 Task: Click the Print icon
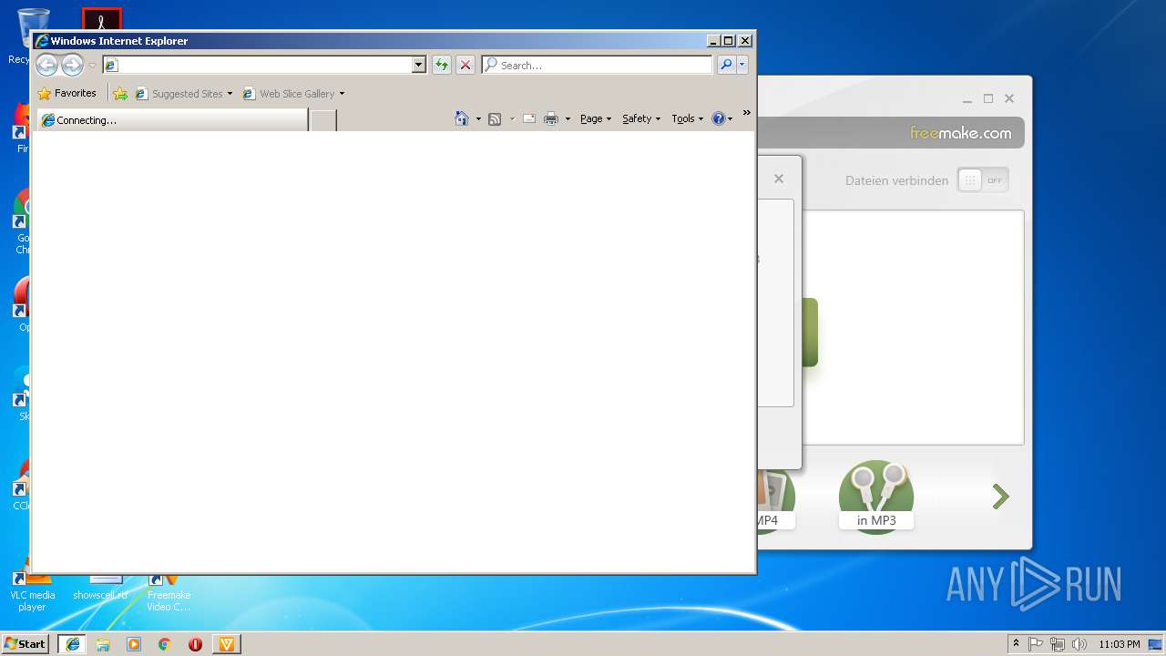551,118
